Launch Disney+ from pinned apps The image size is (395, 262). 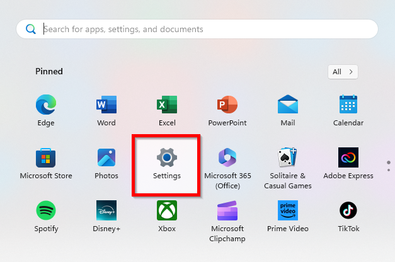[106, 216]
